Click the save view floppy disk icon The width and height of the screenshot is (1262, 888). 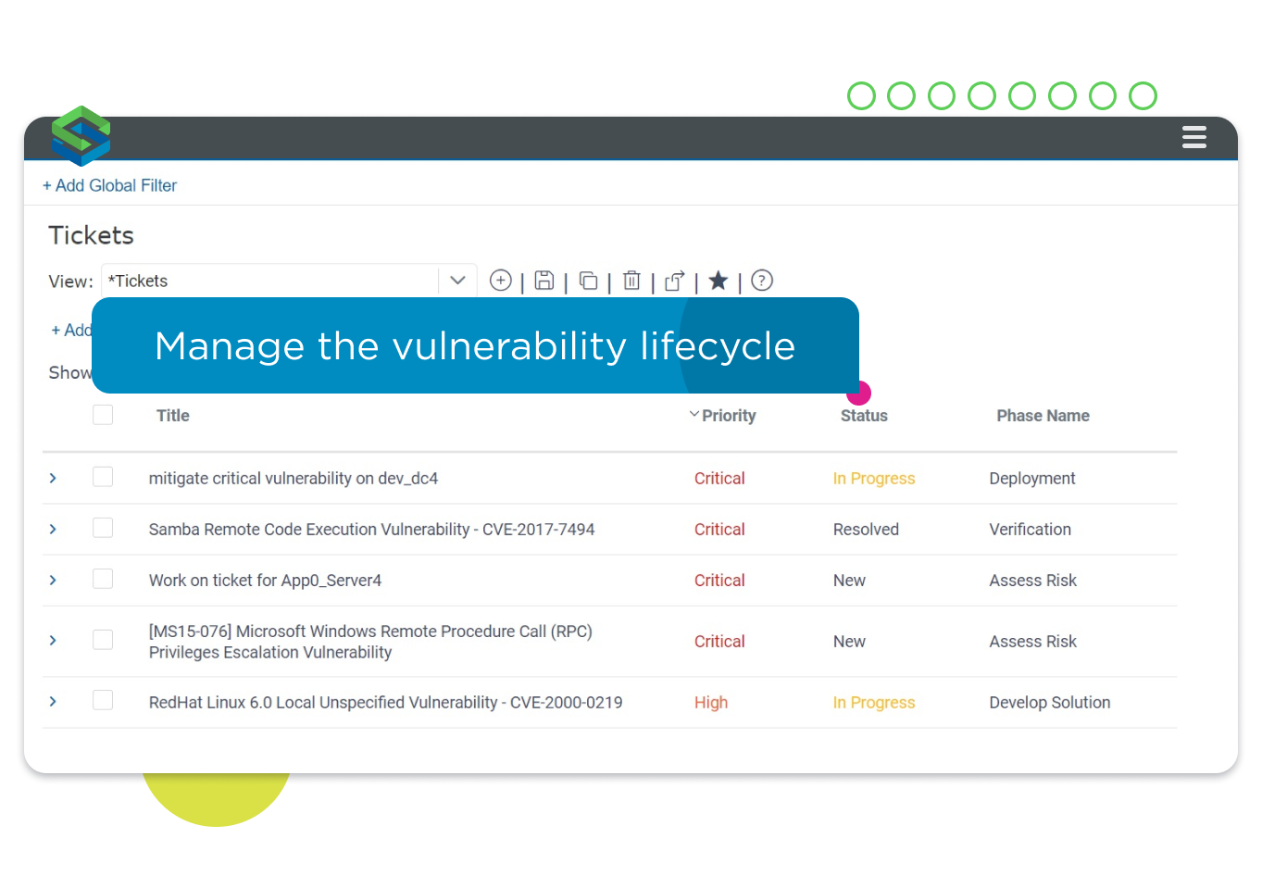tap(544, 281)
